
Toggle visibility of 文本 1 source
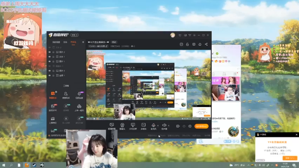(50, 57)
